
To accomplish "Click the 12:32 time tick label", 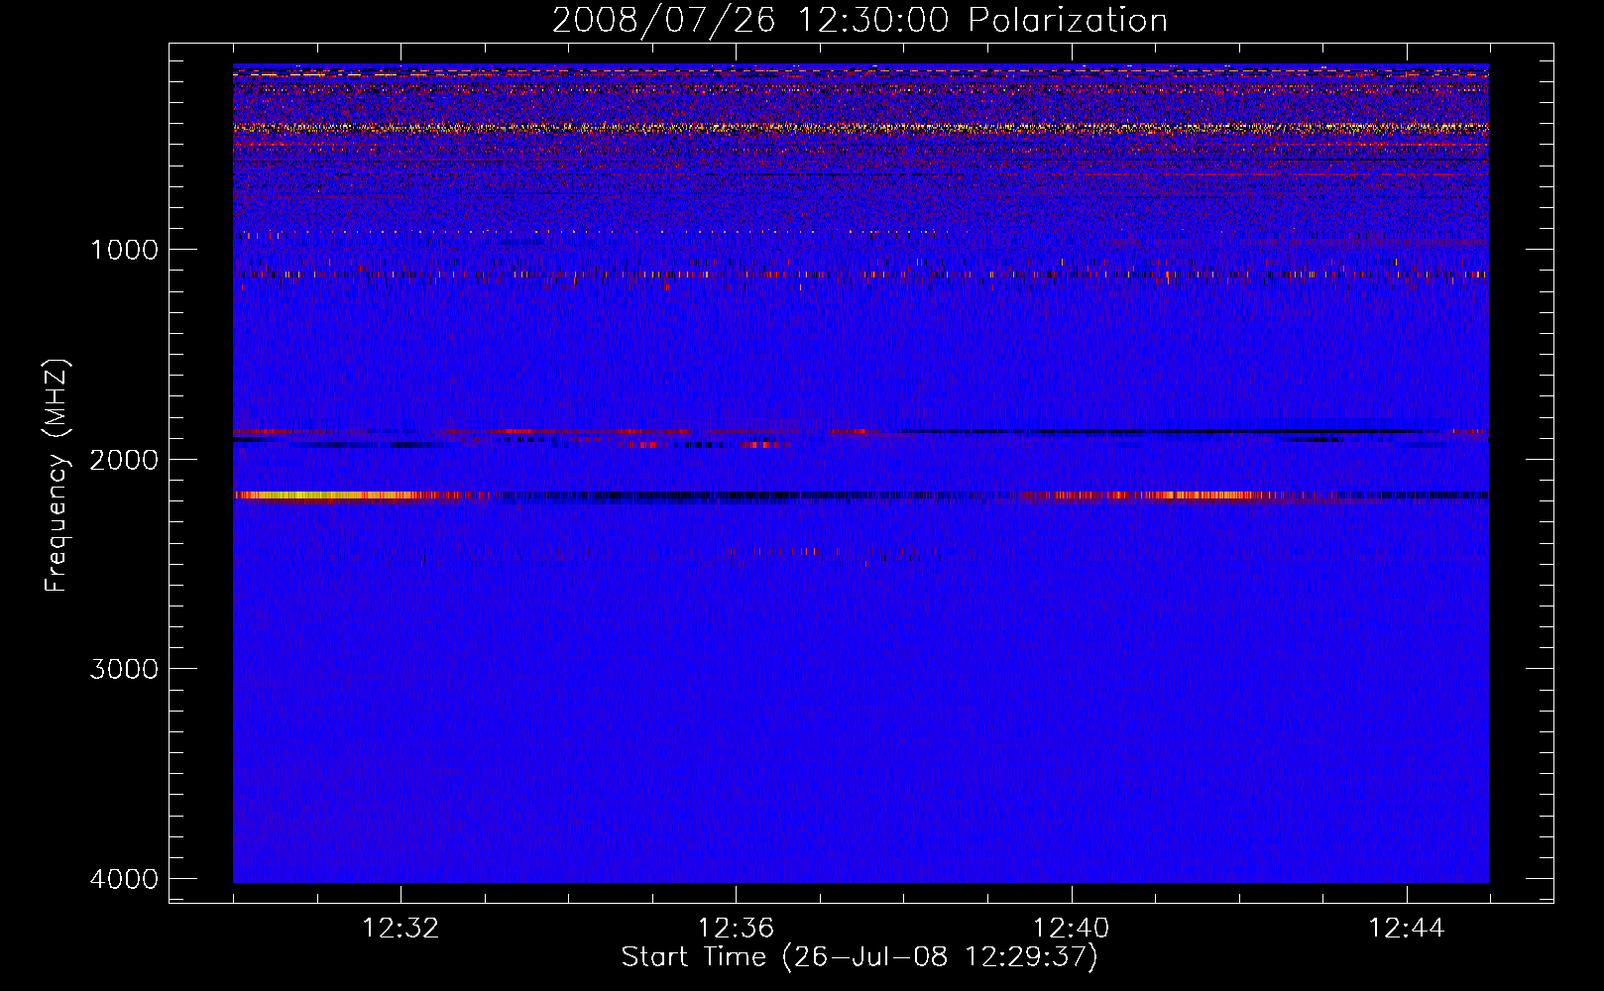I will coord(401,929).
